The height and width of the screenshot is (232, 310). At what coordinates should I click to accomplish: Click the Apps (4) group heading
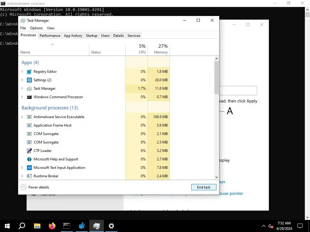point(30,63)
